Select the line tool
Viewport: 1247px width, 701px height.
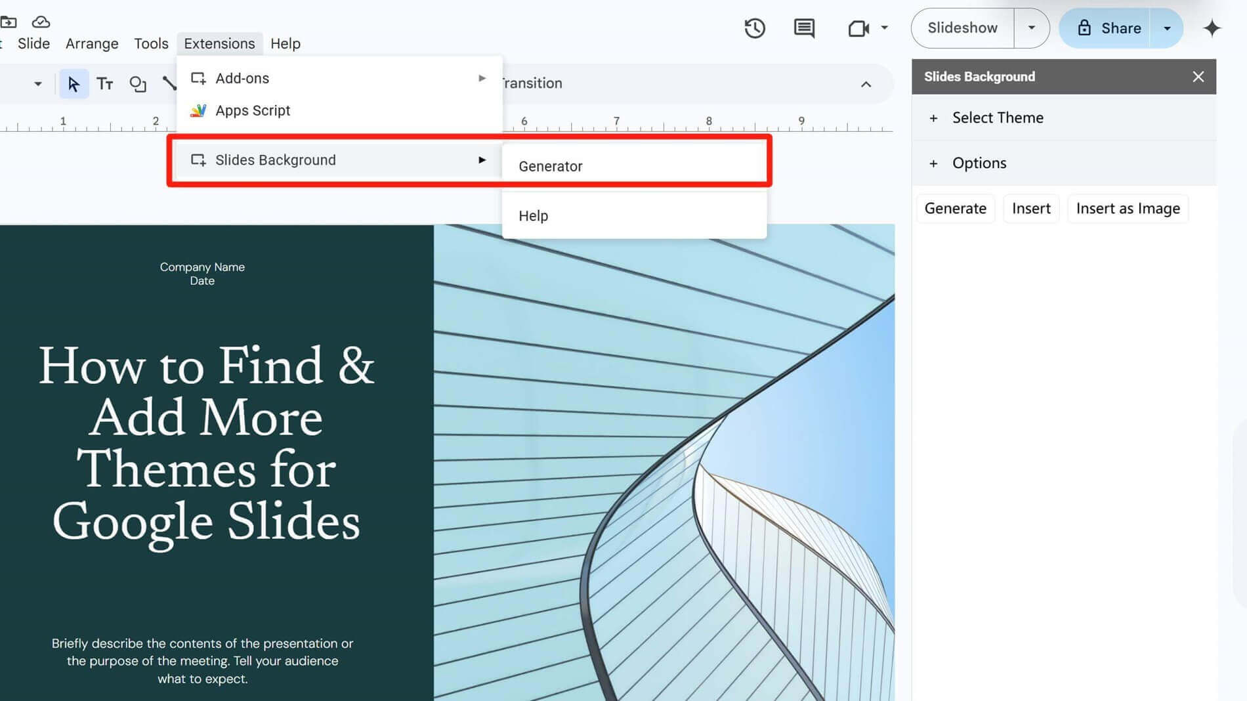[x=169, y=83]
